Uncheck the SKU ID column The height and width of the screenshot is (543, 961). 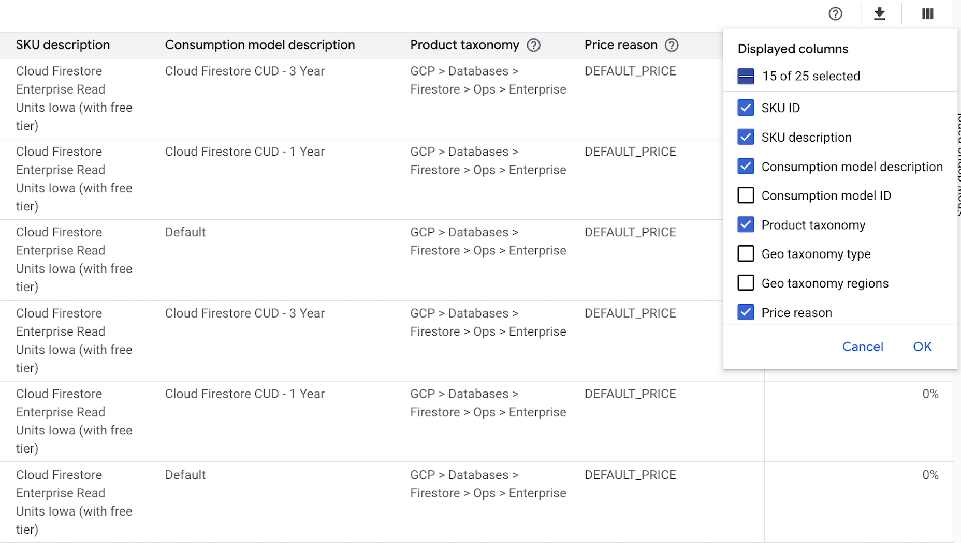[x=746, y=108]
